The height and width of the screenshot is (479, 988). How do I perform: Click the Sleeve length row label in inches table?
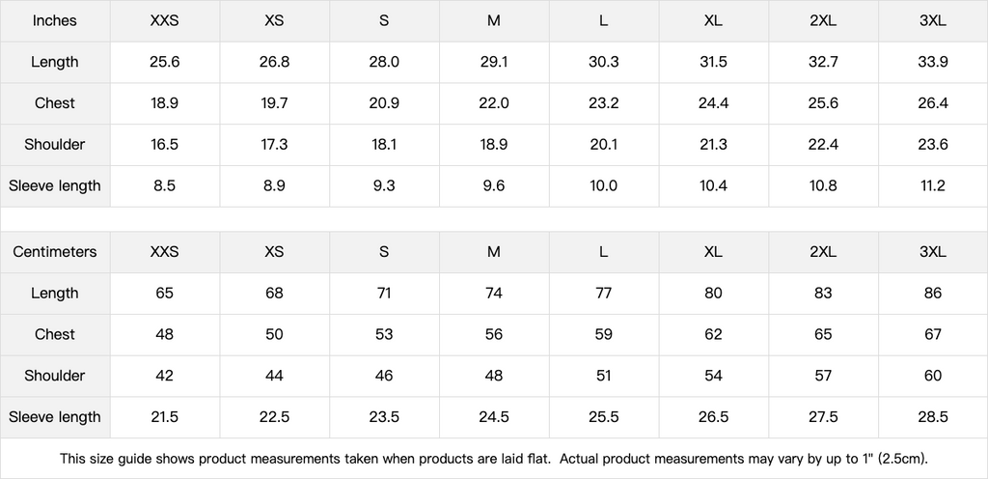click(x=55, y=185)
